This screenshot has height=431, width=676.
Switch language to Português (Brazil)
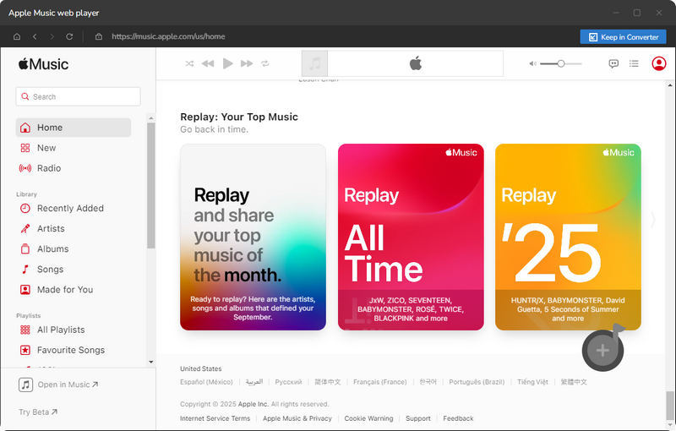477,382
